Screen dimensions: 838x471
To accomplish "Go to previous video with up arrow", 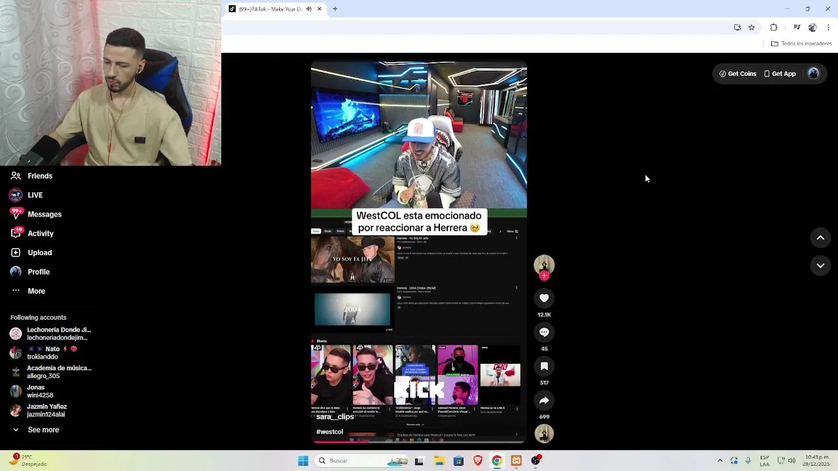I will point(820,238).
